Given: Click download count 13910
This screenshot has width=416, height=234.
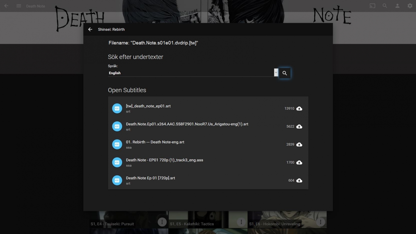Looking at the screenshot, I should coord(289,108).
